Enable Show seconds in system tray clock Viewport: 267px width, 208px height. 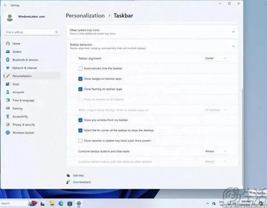point(81,140)
